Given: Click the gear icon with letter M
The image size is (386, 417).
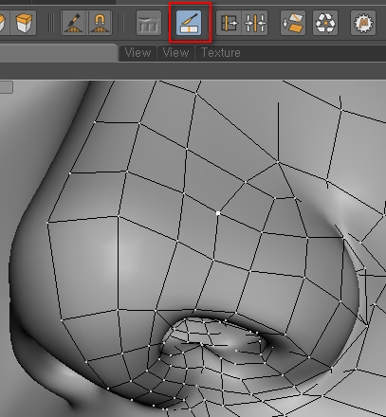Looking at the screenshot, I should tap(363, 23).
